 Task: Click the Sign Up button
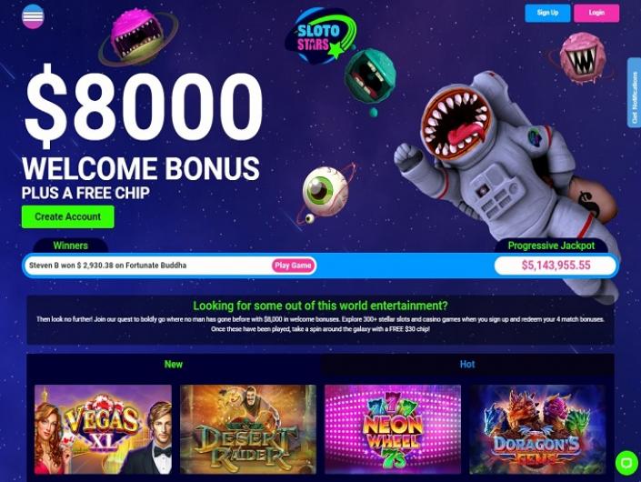[547, 13]
